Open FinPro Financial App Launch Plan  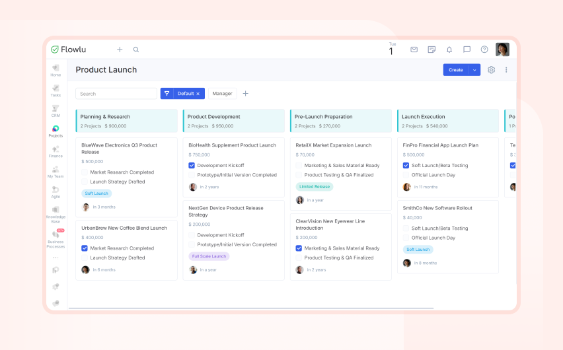click(441, 145)
